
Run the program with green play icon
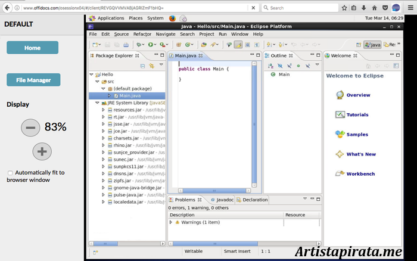[x=151, y=45]
